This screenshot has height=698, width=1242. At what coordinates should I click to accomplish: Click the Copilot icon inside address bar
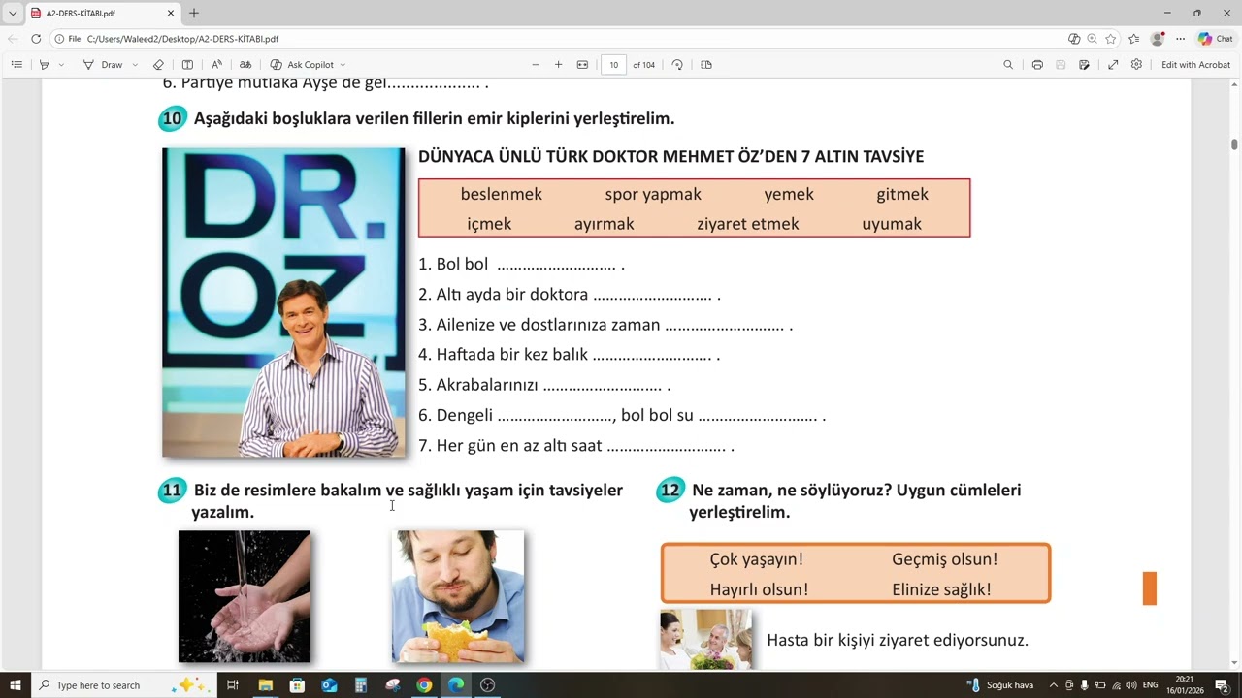(1074, 39)
